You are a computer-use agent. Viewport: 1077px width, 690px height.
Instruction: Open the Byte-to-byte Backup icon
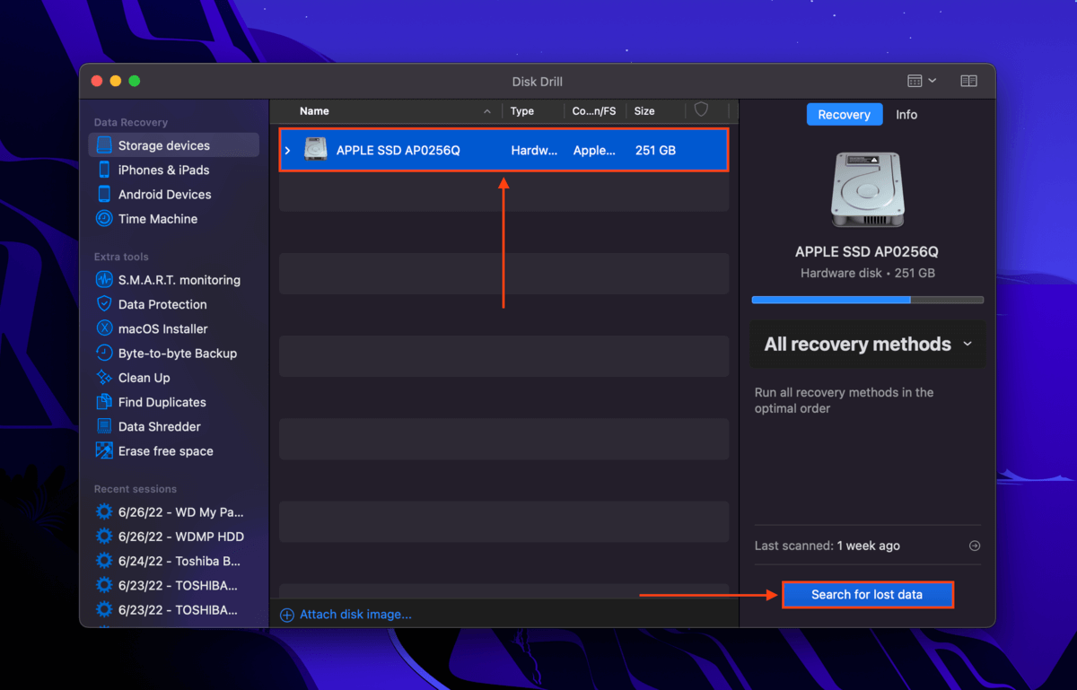pos(104,354)
